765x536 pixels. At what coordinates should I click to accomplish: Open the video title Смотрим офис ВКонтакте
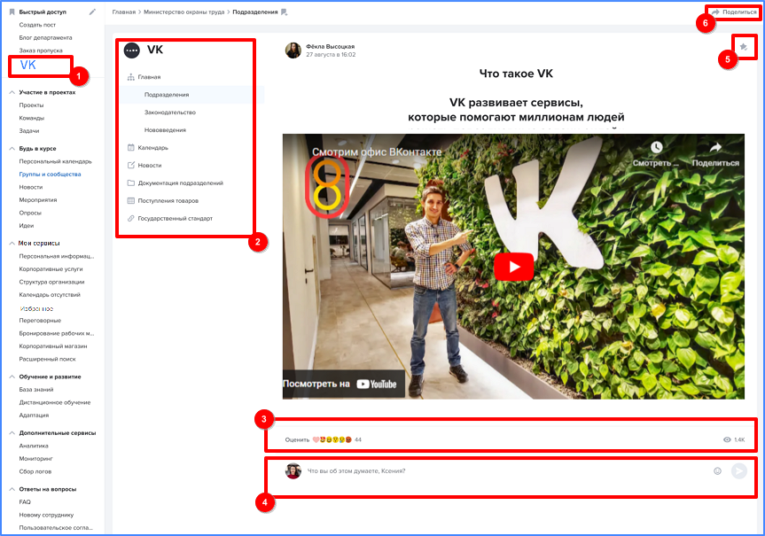377,152
